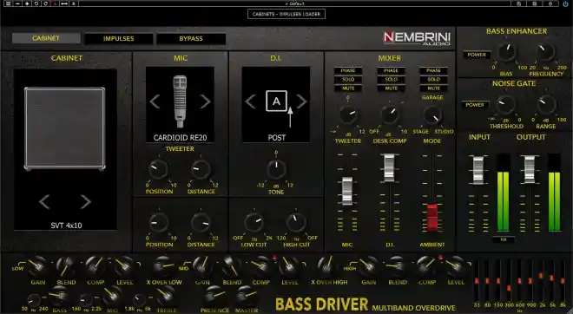Click the redo icon in top toolbar

coord(46,3)
